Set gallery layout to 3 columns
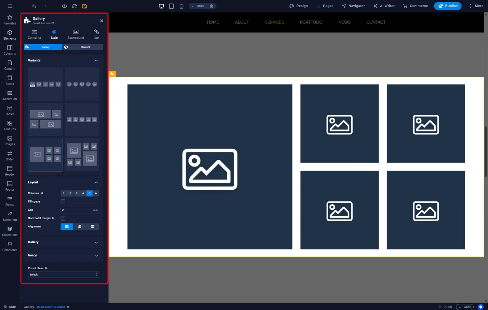488x310 pixels. click(x=76, y=193)
